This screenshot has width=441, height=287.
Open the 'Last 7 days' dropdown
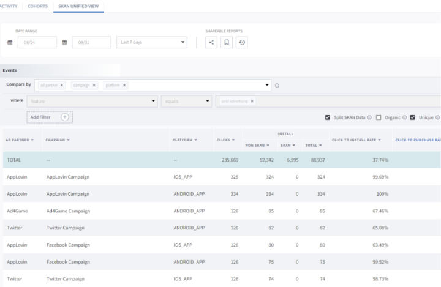click(152, 43)
